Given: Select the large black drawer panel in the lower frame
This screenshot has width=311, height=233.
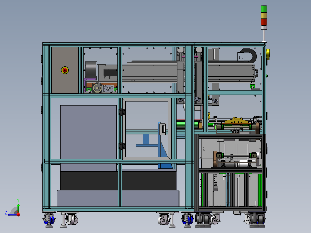Looking at the screenshot, I should (x=118, y=181).
